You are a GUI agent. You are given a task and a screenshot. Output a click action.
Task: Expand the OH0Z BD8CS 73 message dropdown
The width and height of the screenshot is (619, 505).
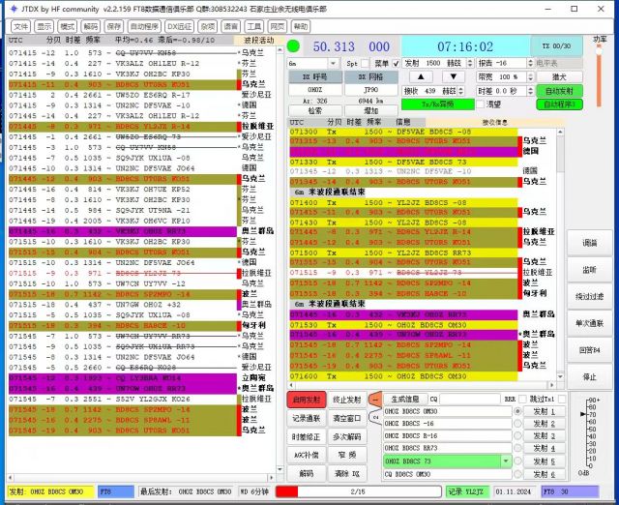point(506,460)
